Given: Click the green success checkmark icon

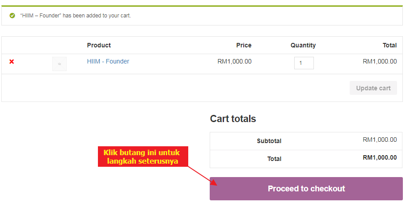Looking at the screenshot, I should 12,16.
